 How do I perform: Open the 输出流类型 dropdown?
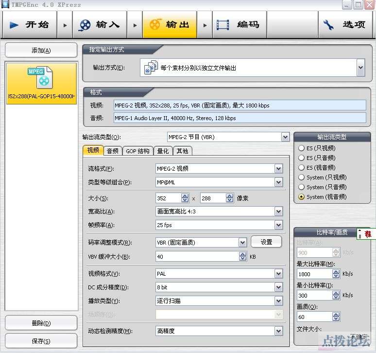[x=285, y=137]
